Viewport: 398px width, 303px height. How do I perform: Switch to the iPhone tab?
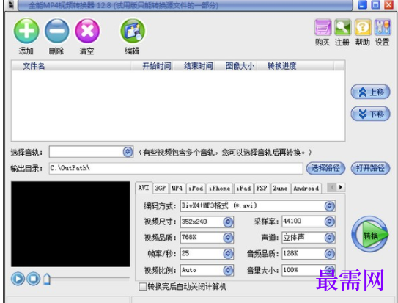220,189
